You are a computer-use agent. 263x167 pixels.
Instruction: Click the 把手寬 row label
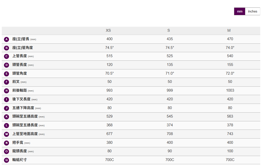(x=18, y=143)
